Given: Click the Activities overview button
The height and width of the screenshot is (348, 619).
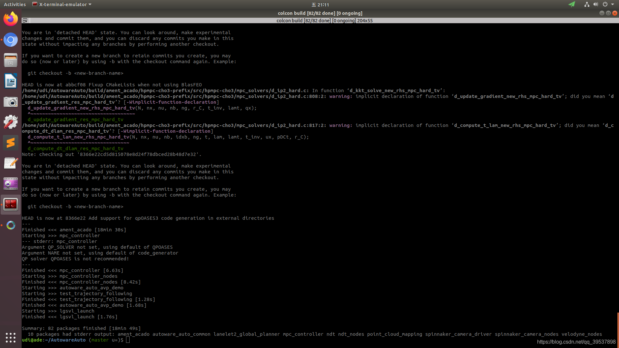Looking at the screenshot, I should tap(15, 4).
